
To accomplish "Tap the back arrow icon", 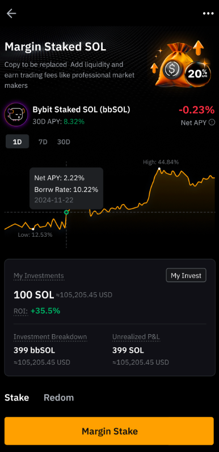I will 11,13.
